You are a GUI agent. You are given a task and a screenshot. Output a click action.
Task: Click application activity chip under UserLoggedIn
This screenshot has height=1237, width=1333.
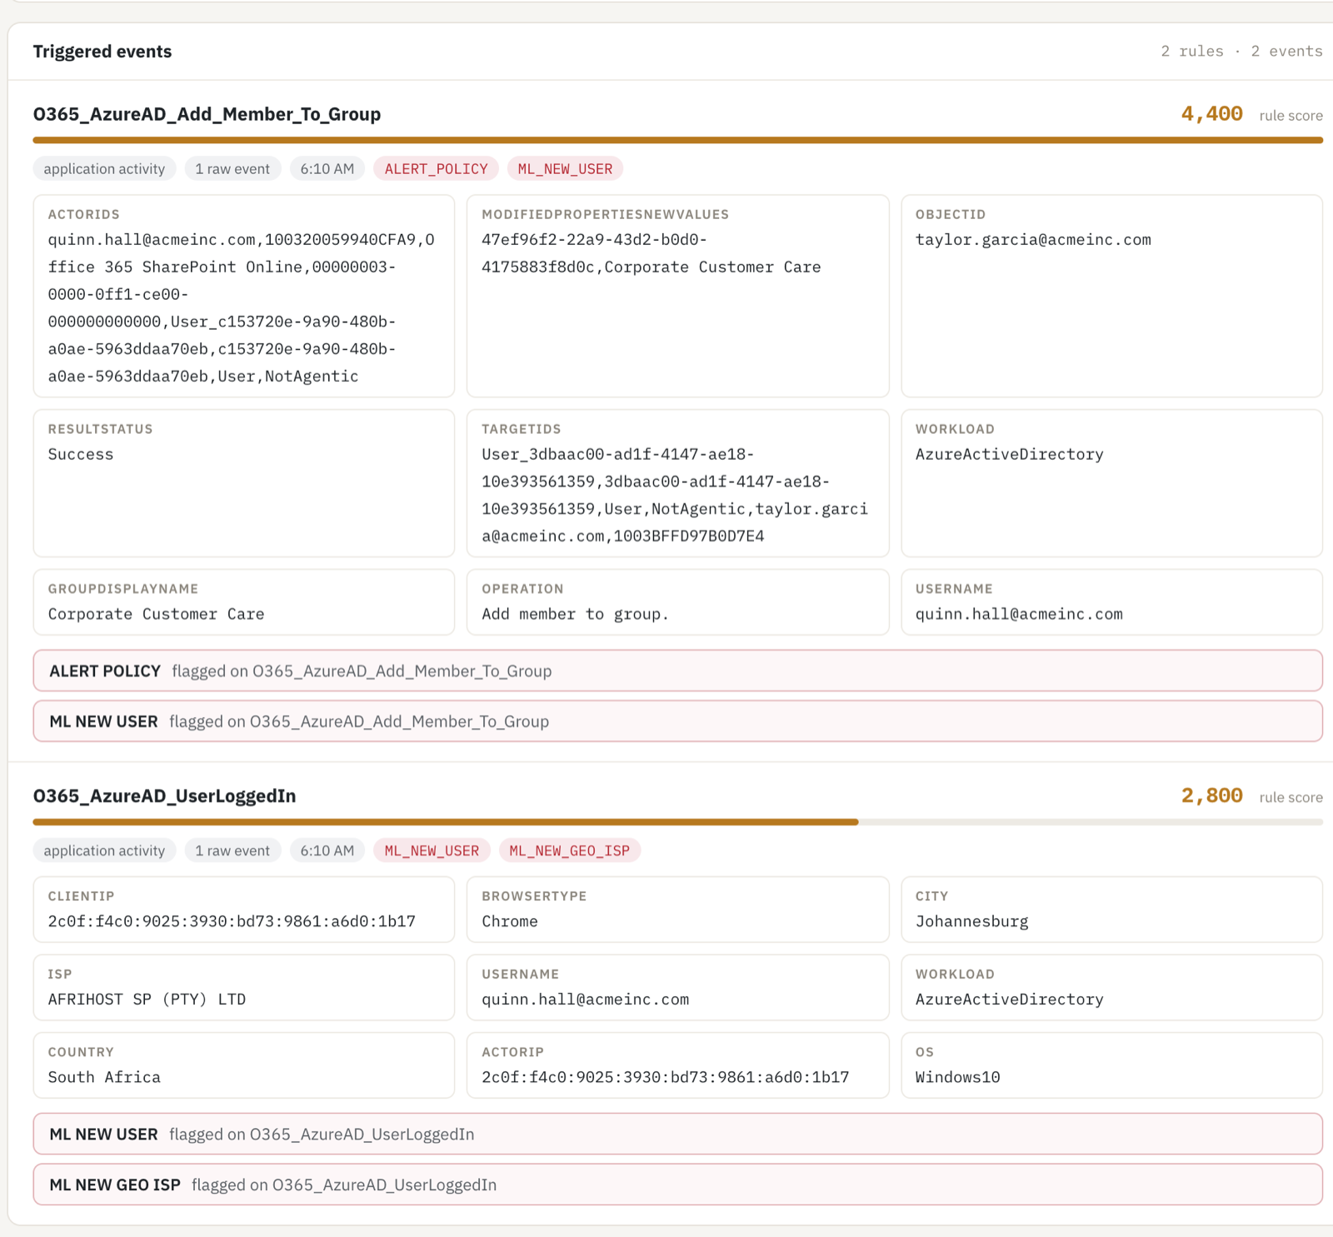(x=104, y=850)
